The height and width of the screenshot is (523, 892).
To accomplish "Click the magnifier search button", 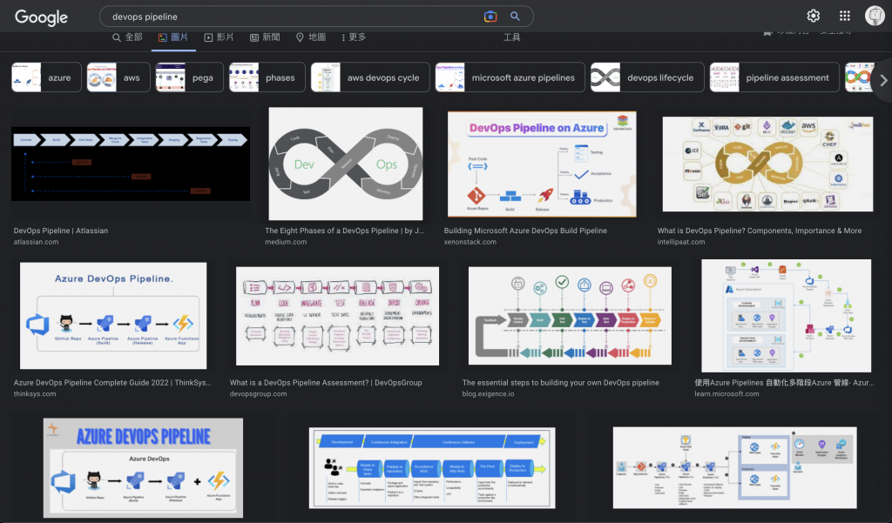I will pyautogui.click(x=515, y=17).
